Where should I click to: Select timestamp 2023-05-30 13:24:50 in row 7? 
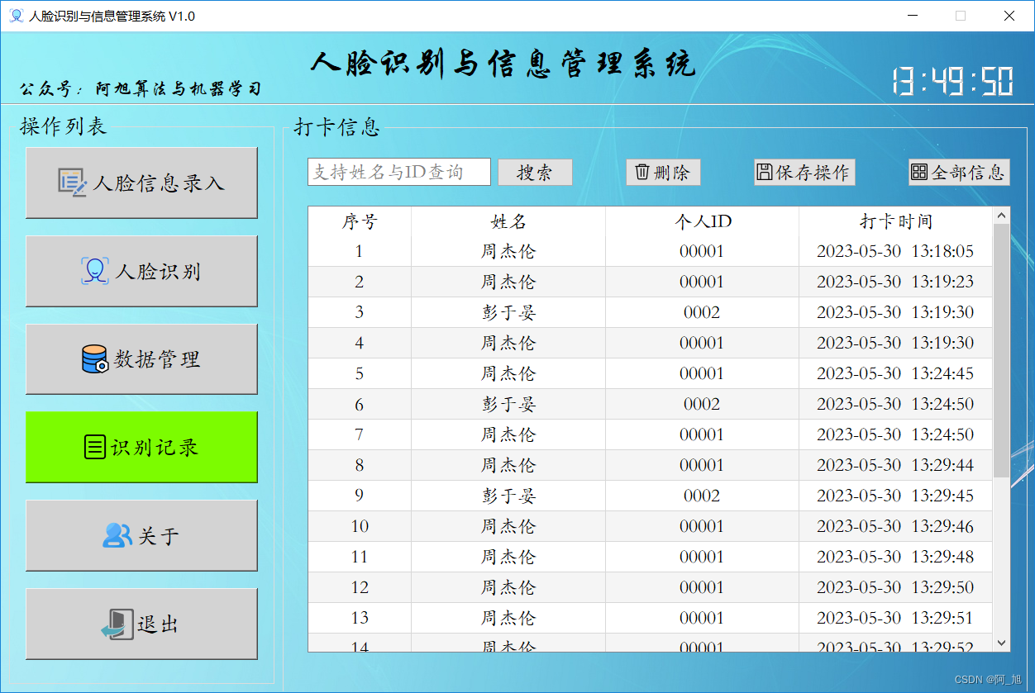click(x=895, y=434)
